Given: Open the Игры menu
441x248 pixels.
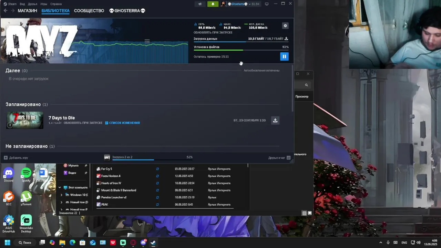Looking at the screenshot, I should pos(44,4).
